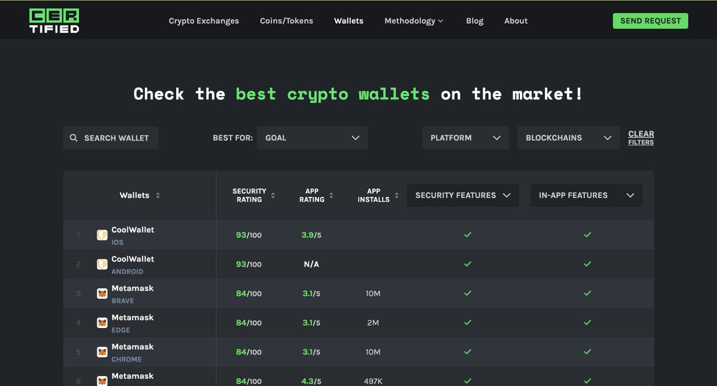Image resolution: width=717 pixels, height=386 pixels.
Task: Click 93/100 security rating for CoolWallet iOS
Action: coord(249,235)
